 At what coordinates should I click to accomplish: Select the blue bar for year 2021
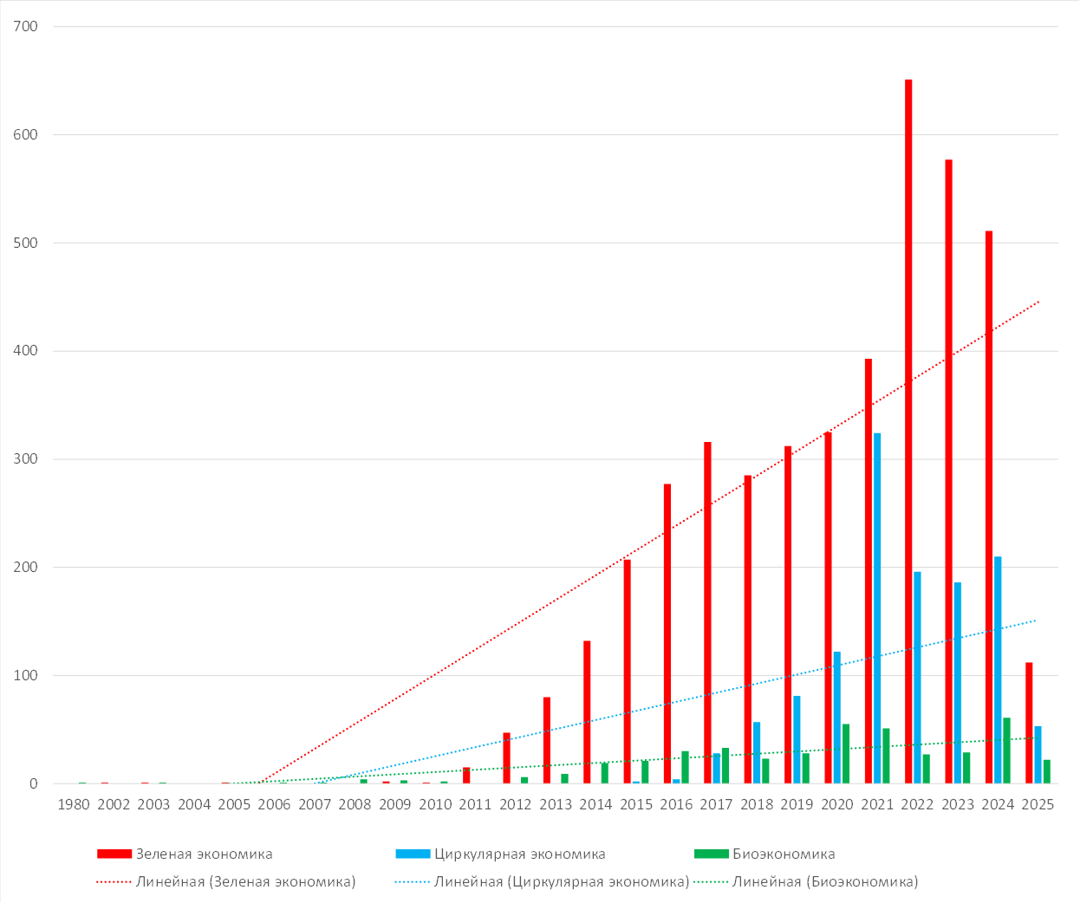tap(877, 608)
